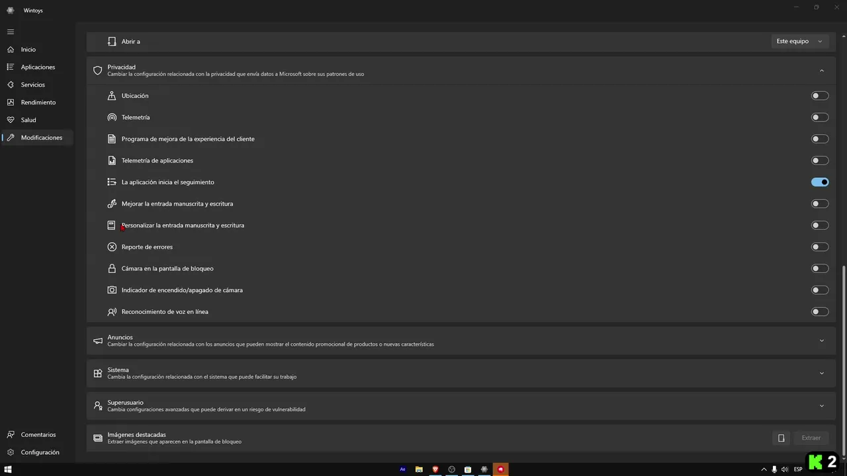
Task: Click the Salud heart icon
Action: (x=11, y=120)
